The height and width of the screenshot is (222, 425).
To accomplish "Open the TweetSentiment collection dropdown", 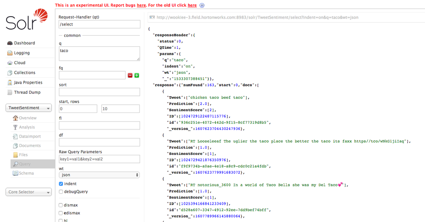I will pos(29,108).
